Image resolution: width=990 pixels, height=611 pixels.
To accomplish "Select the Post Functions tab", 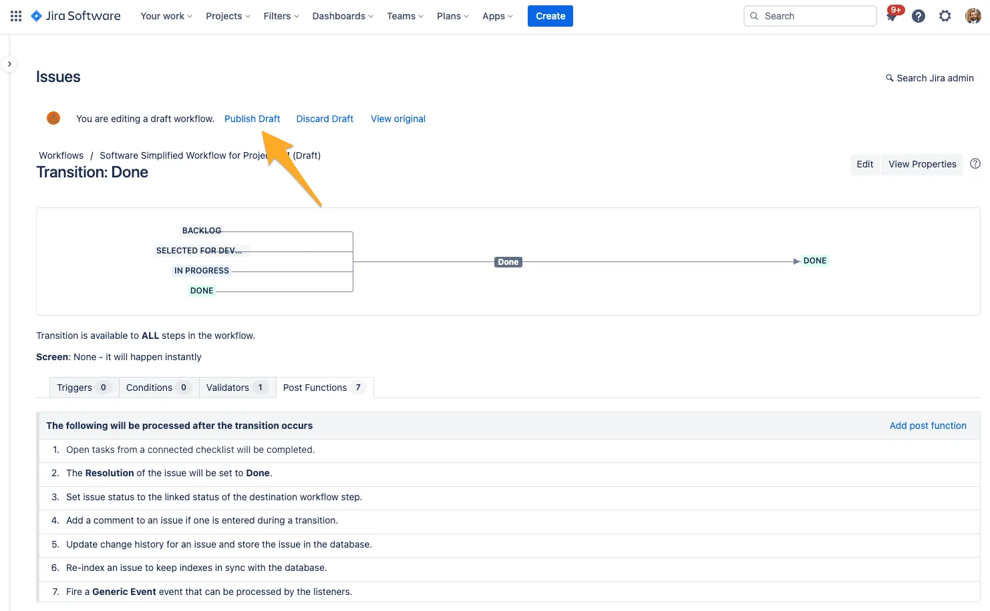I will click(325, 388).
